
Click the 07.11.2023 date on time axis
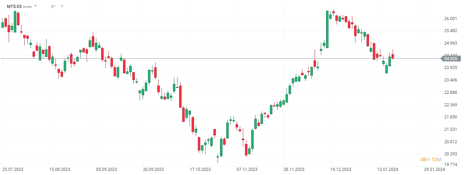tap(247, 169)
